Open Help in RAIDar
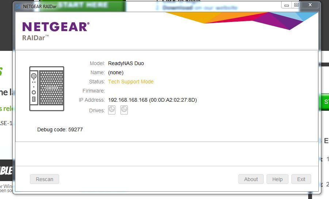Screen dimensions: 329x199 click(x=278, y=179)
